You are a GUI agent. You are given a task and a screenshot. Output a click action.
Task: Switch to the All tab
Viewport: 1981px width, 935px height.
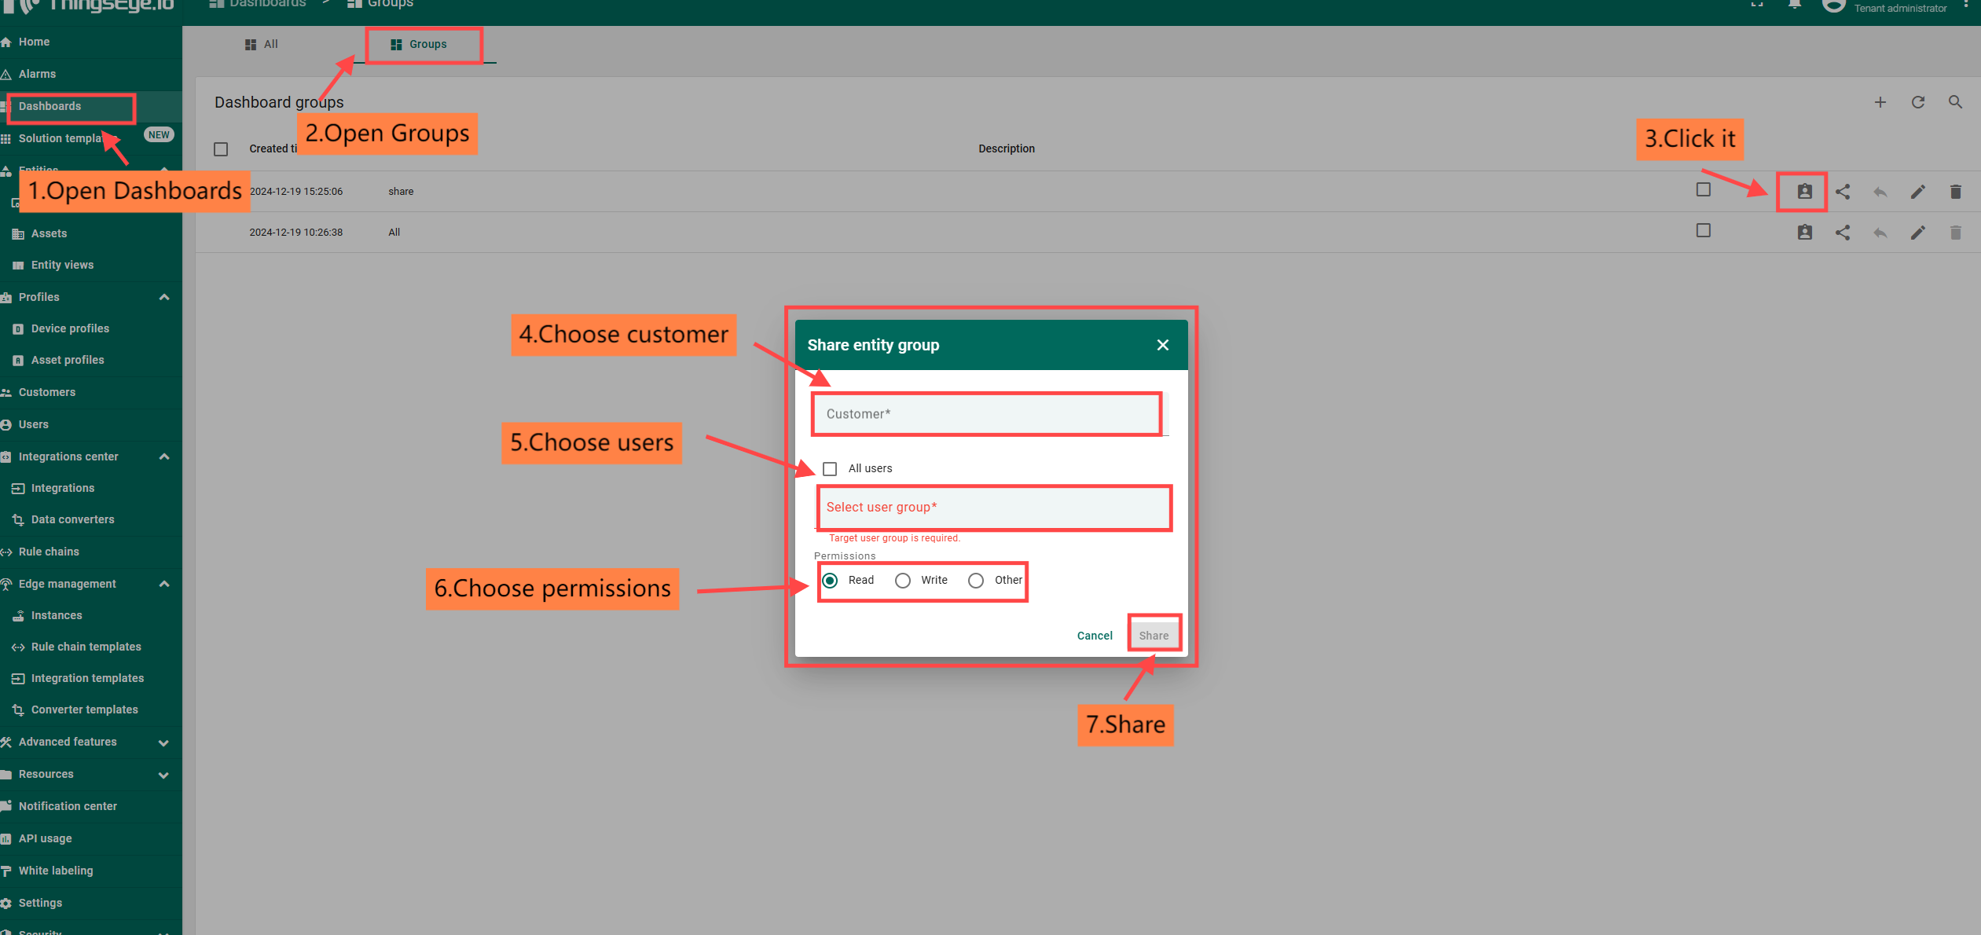point(262,45)
